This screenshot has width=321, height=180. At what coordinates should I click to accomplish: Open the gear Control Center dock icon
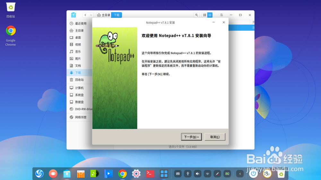point(136,174)
